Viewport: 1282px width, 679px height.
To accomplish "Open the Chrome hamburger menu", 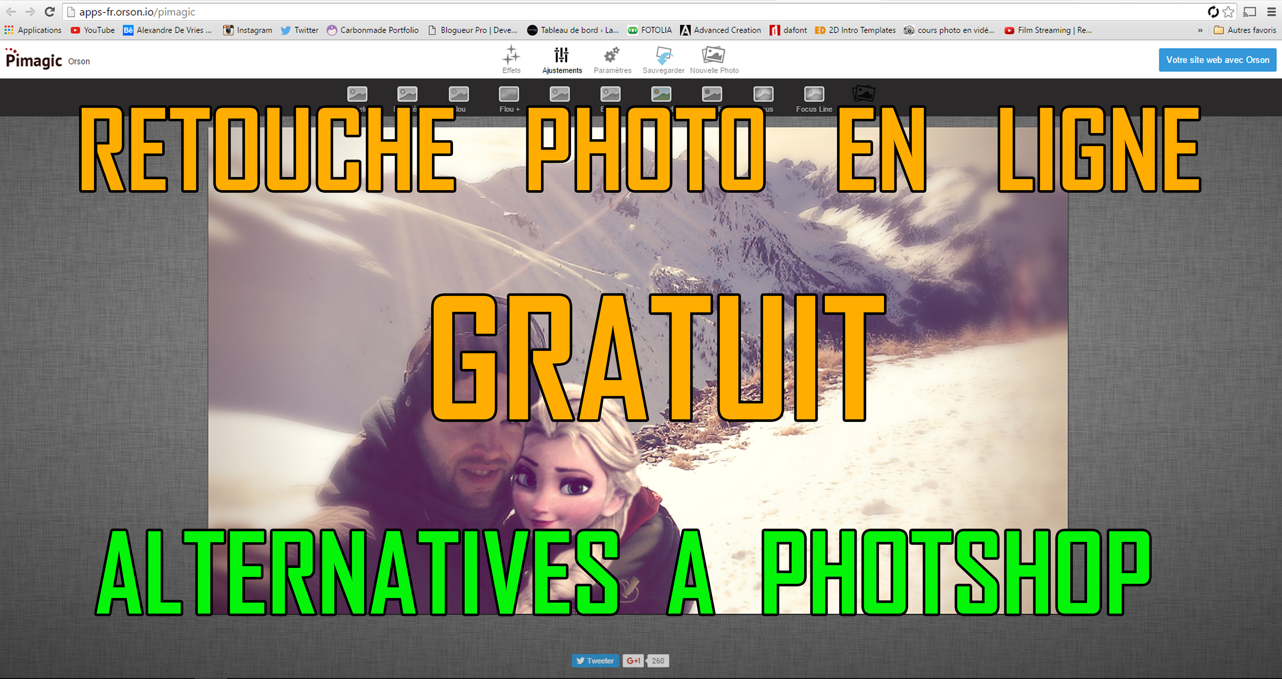I will click(1271, 11).
